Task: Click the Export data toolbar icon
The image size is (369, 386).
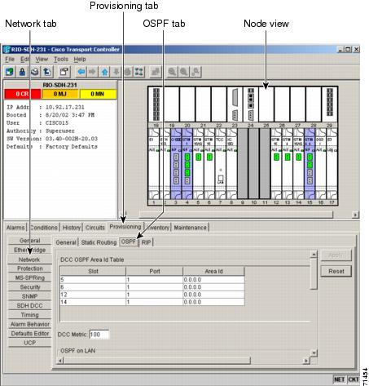Action: pos(47,72)
